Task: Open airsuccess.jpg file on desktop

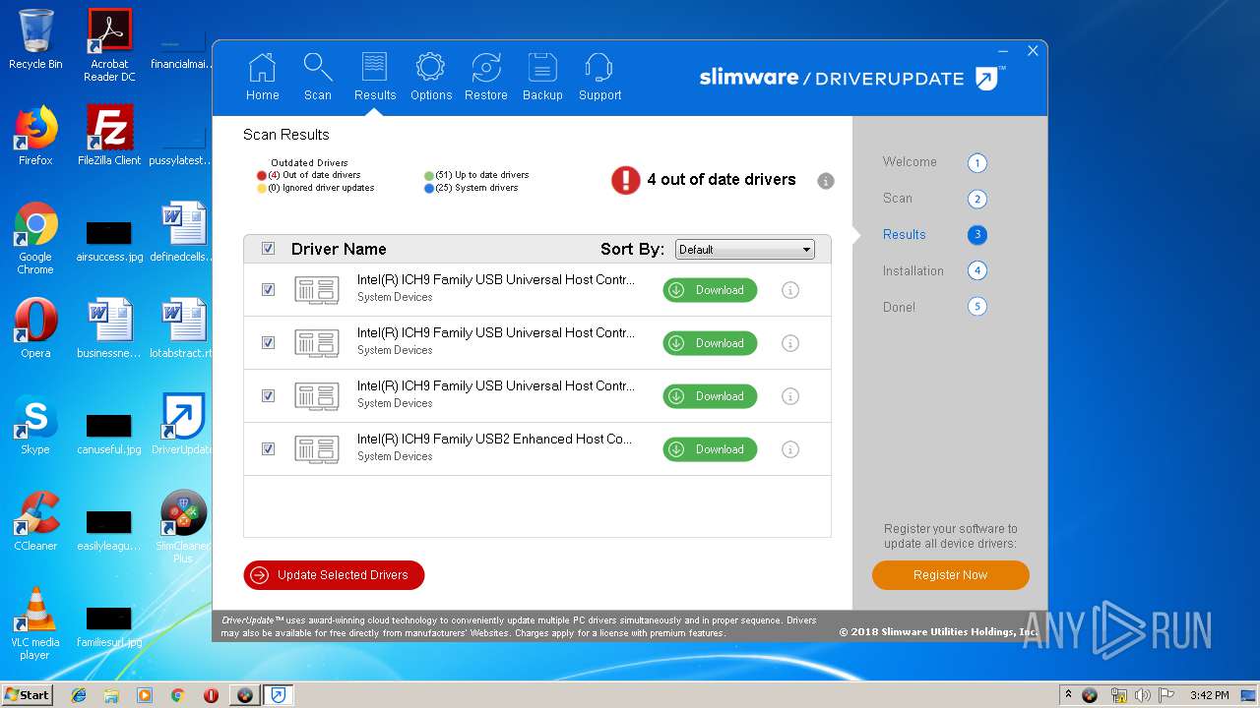Action: [109, 240]
